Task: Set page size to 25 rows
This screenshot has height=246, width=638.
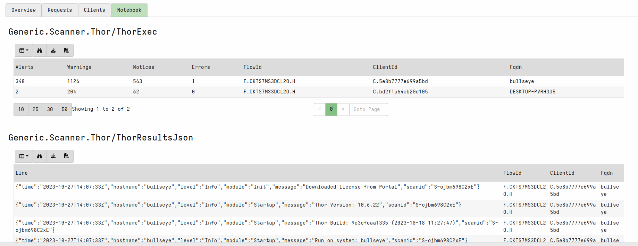Action: [35, 109]
